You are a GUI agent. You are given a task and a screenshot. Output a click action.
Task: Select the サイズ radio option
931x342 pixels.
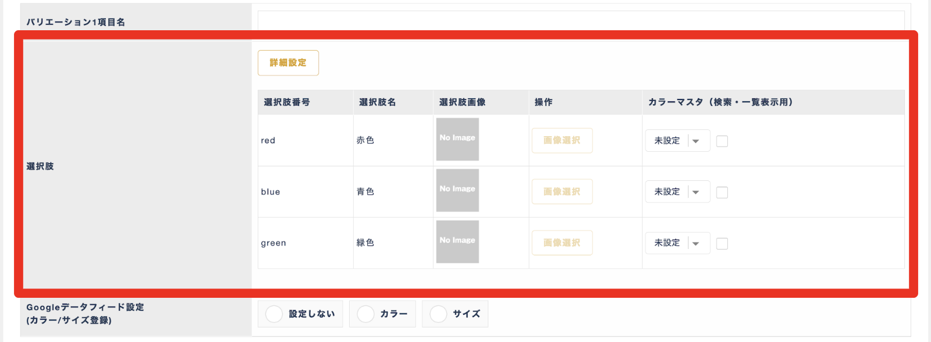coord(455,314)
